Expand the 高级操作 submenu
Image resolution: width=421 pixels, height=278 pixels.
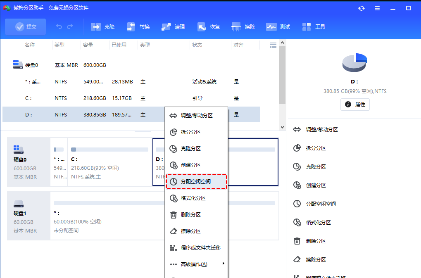click(194, 264)
